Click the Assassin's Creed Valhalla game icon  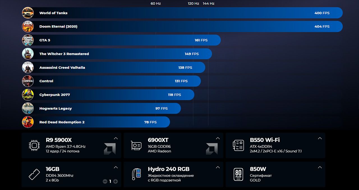click(x=28, y=67)
